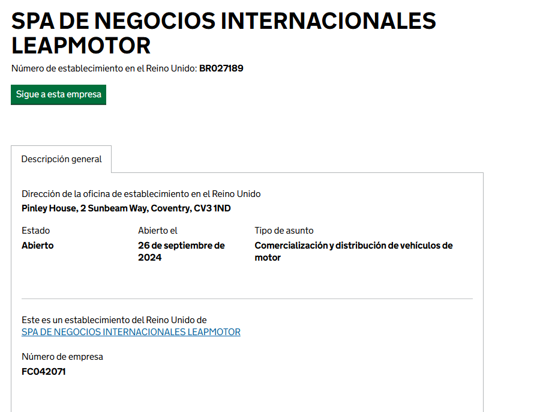
Task: Click the 'Número de empresa' label
Action: point(62,357)
